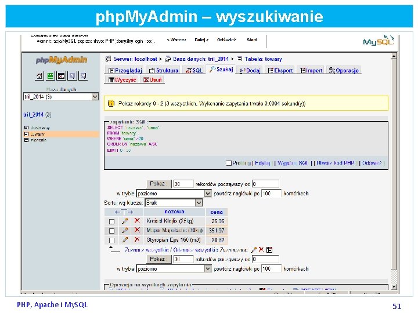The width and height of the screenshot is (418, 313).
Task: Click the table icon next to towary
Action: tap(26, 134)
